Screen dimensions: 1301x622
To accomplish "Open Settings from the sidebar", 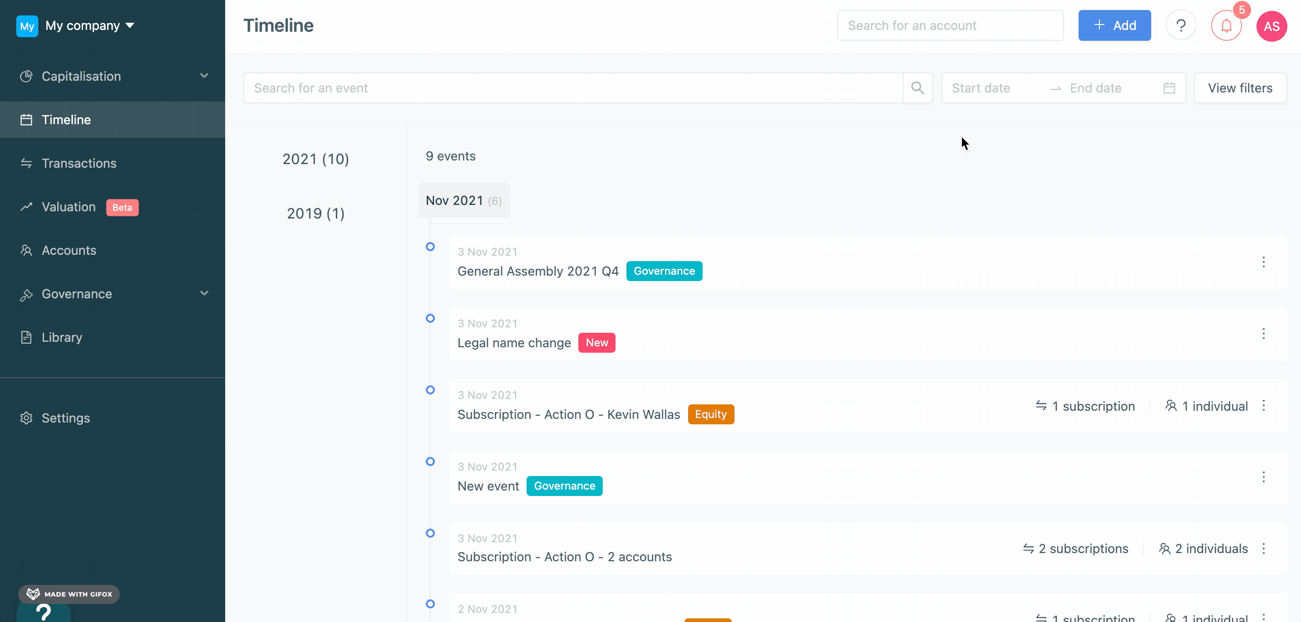I will pos(65,418).
